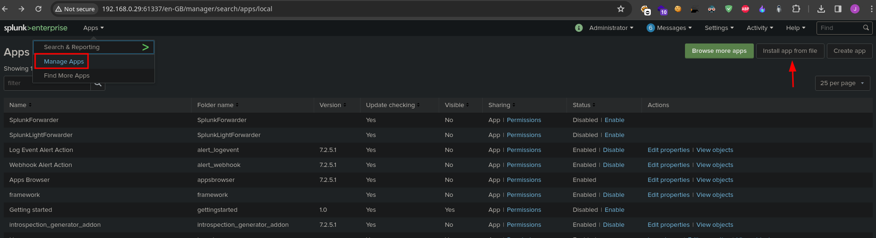Expand the Messages dropdown
The image size is (876, 238).
674,28
